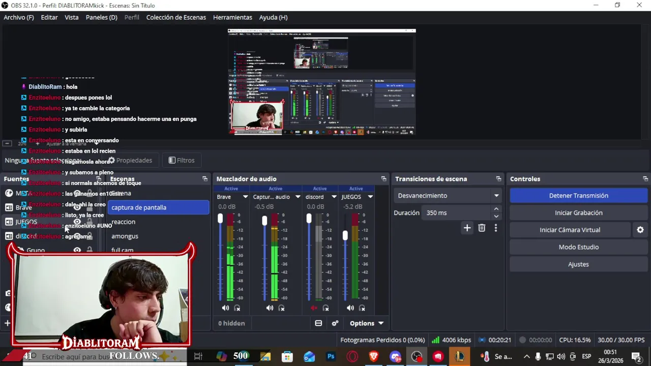
Task: Adjust the JUEGOS volume slider
Action: pos(345,235)
